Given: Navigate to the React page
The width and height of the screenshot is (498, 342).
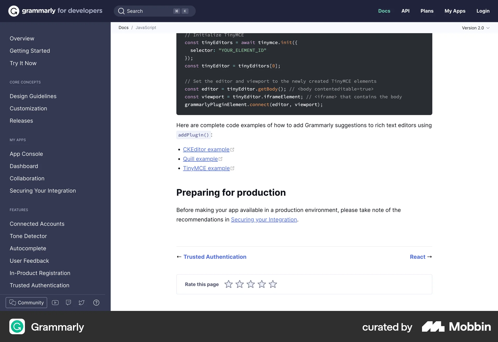Looking at the screenshot, I should [417, 257].
